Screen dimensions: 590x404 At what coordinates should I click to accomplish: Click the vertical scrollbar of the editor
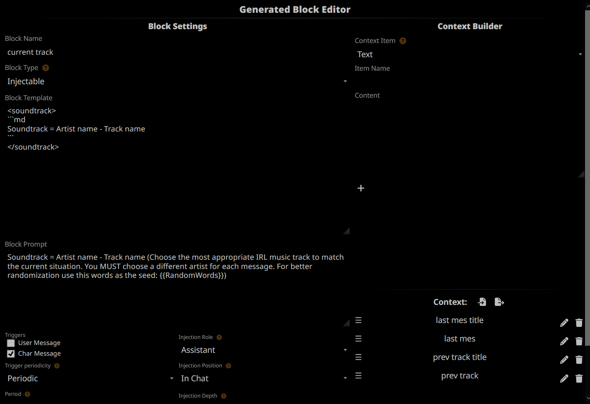[588, 178]
